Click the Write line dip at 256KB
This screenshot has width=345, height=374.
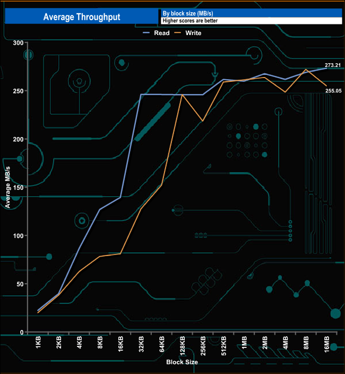pos(203,121)
